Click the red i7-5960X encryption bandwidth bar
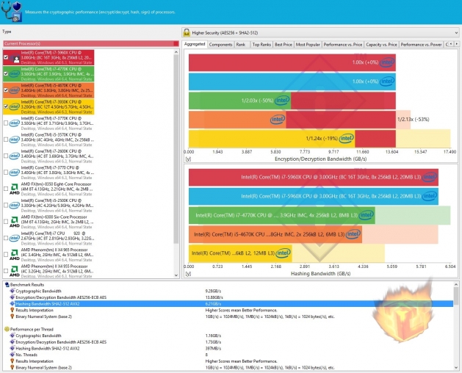The height and width of the screenshot is (373, 462). [292, 62]
